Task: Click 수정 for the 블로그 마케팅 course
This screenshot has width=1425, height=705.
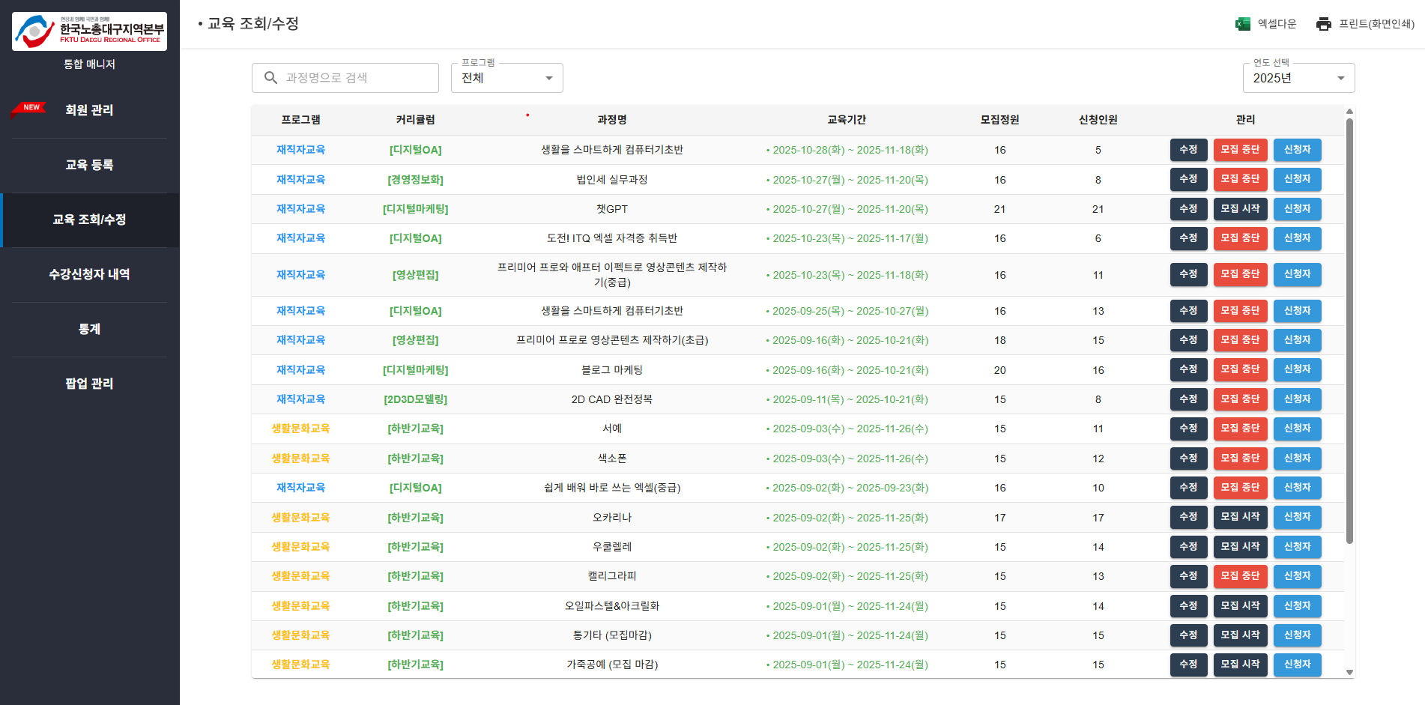Action: 1188,370
